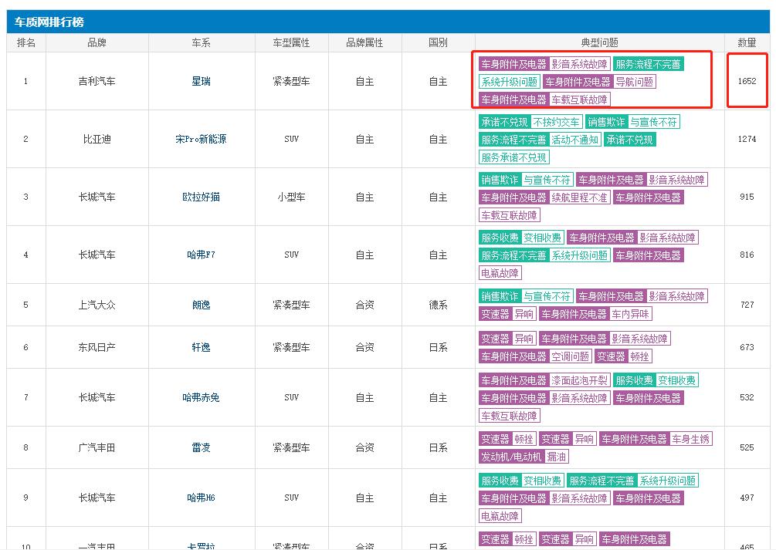
Task: Open the 欧拉好猫 car series link
Action: point(201,197)
